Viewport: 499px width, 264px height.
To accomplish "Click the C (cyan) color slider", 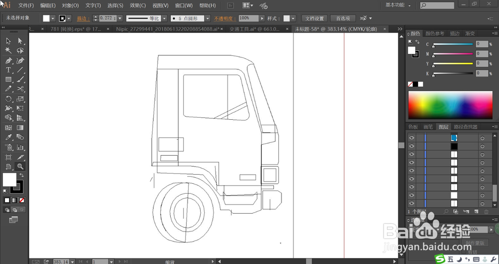I will tap(453, 44).
